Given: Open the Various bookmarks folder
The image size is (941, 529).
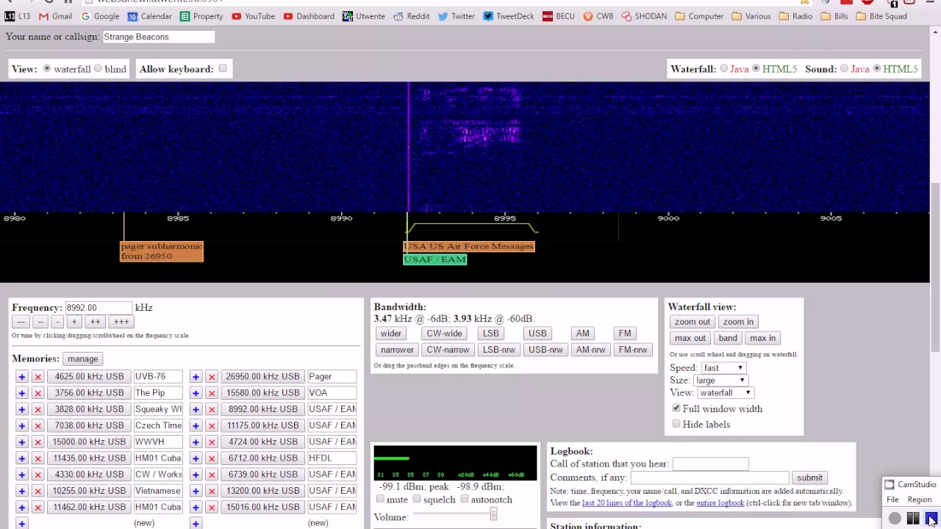Looking at the screenshot, I should pos(751,16).
